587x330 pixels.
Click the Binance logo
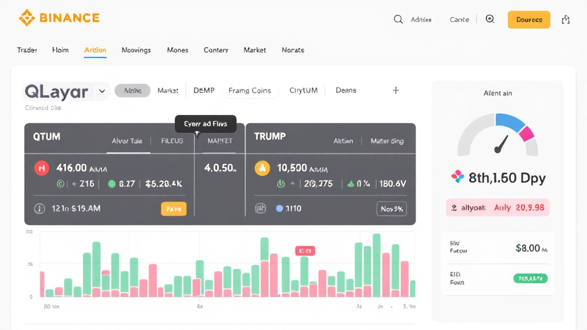[x=59, y=18]
